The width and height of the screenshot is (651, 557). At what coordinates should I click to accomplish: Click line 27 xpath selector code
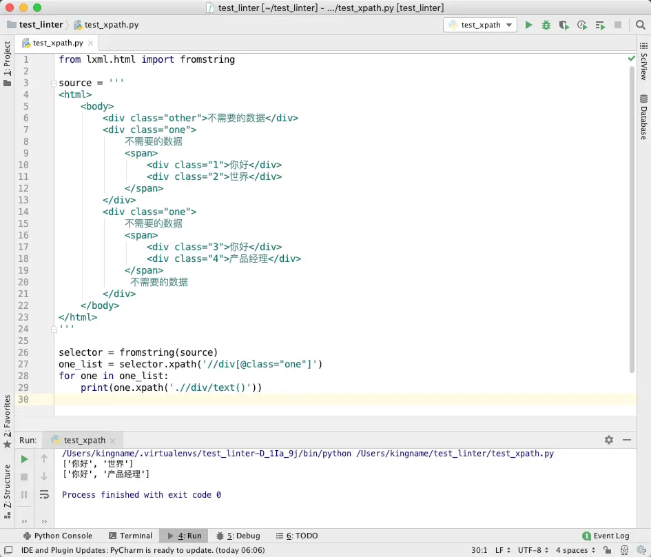[x=190, y=364]
